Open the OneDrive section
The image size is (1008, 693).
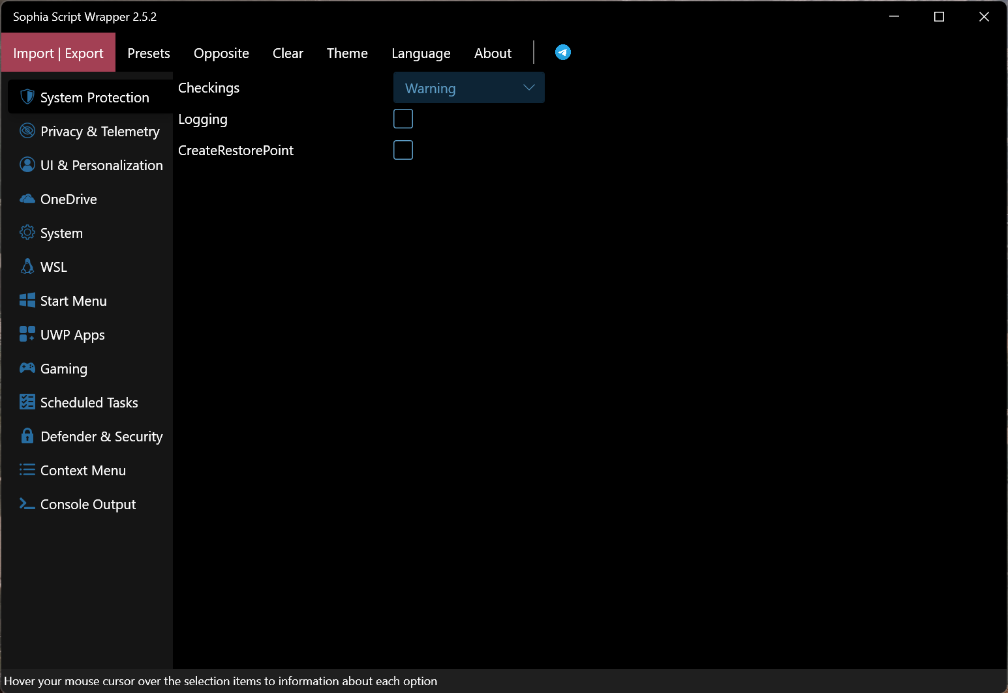(x=69, y=199)
